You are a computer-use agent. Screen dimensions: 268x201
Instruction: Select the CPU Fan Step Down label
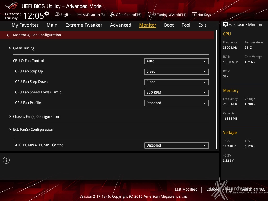pos(31,82)
